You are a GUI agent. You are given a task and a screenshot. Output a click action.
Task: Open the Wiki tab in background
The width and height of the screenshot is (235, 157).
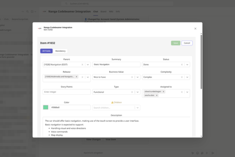111,11
